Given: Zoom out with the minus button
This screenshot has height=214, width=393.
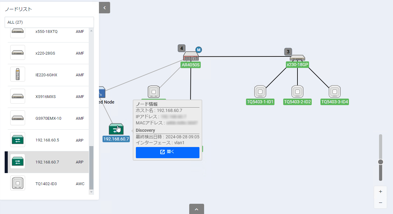Looking at the screenshot, I should [x=380, y=203].
